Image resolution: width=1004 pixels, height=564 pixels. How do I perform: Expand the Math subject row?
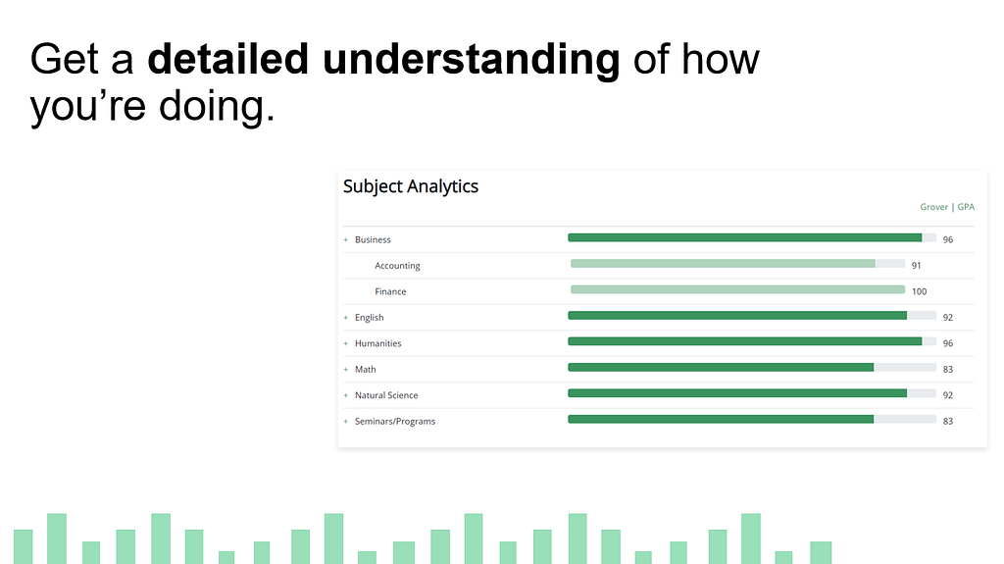[345, 370]
